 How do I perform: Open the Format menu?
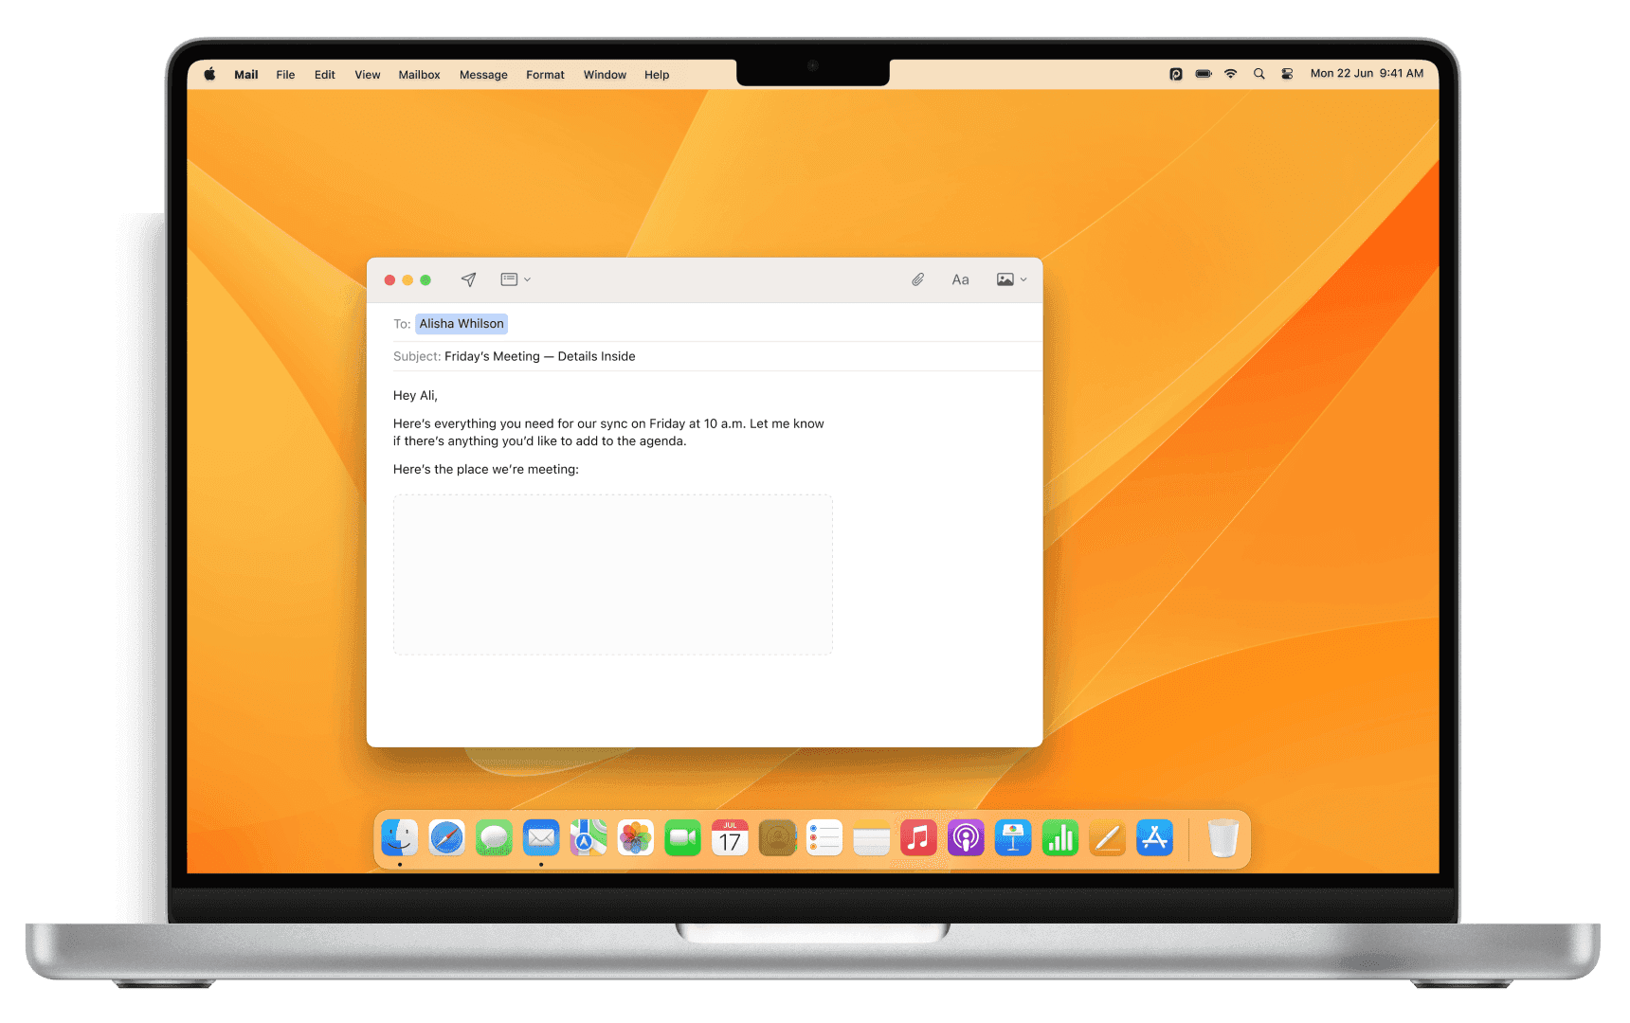coord(545,75)
